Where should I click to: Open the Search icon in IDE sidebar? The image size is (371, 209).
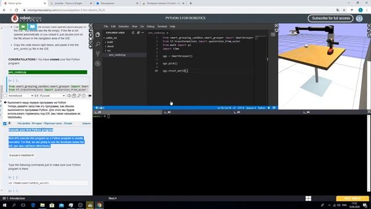(x=98, y=44)
